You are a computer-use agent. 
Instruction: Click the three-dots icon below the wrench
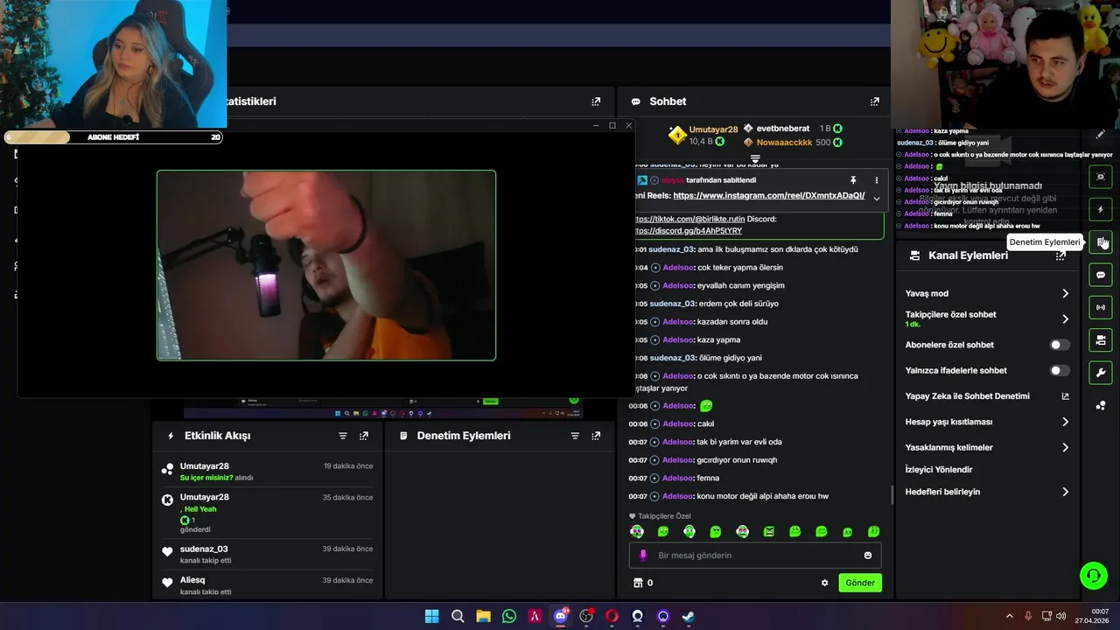[x=1101, y=405]
